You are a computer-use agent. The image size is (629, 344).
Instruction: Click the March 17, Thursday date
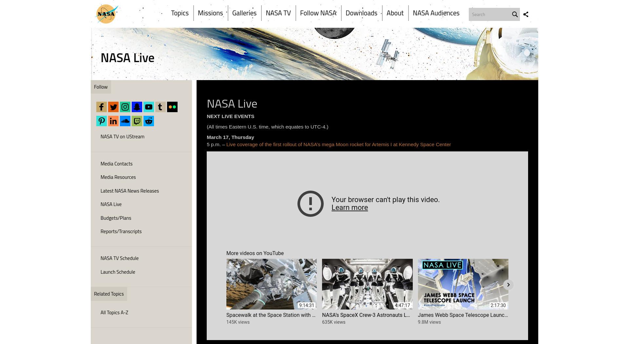pos(230,137)
